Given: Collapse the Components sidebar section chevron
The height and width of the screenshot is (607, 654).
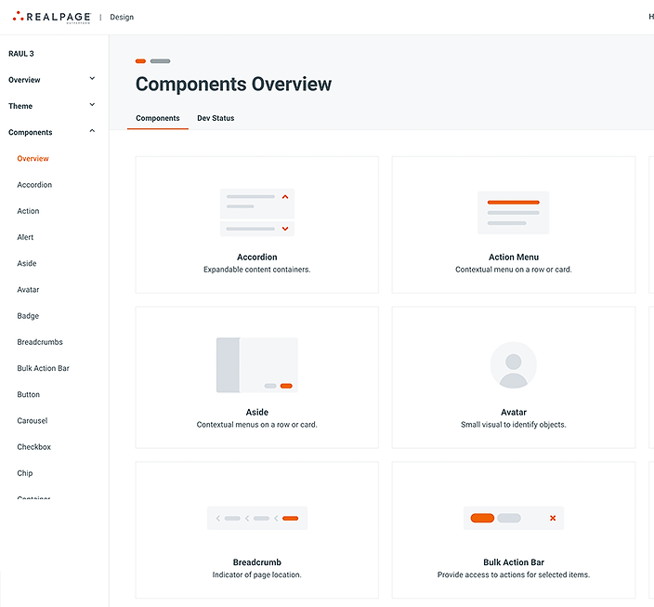Looking at the screenshot, I should pyautogui.click(x=92, y=131).
